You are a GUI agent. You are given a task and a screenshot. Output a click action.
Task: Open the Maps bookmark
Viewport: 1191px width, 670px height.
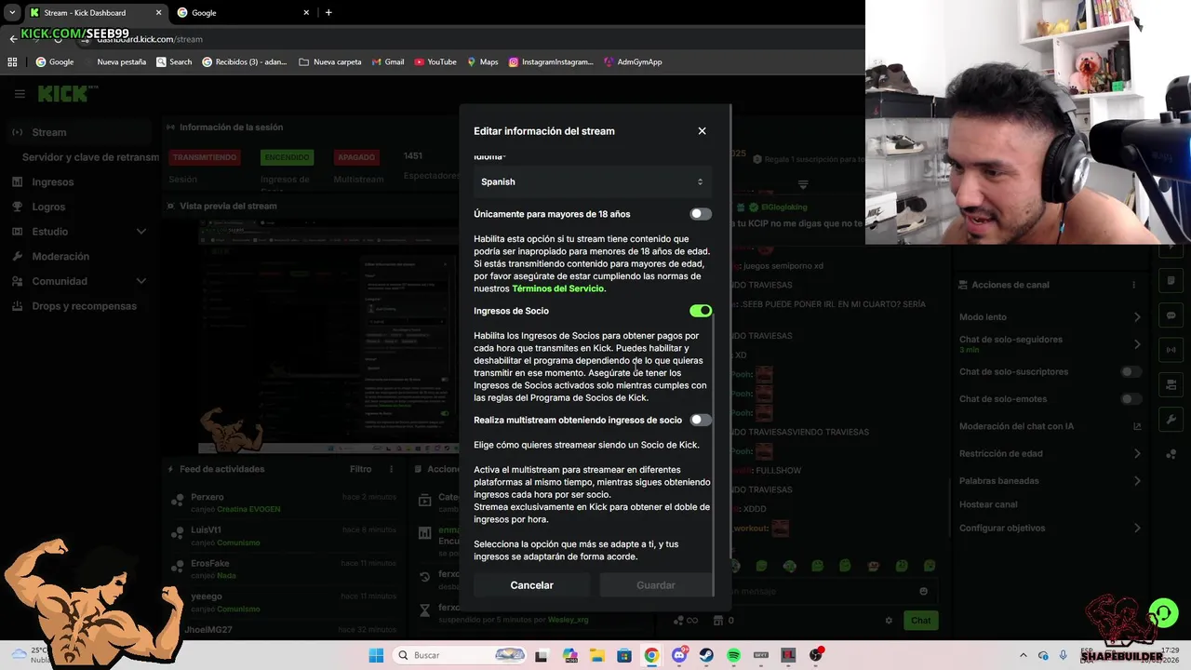pyautogui.click(x=482, y=62)
